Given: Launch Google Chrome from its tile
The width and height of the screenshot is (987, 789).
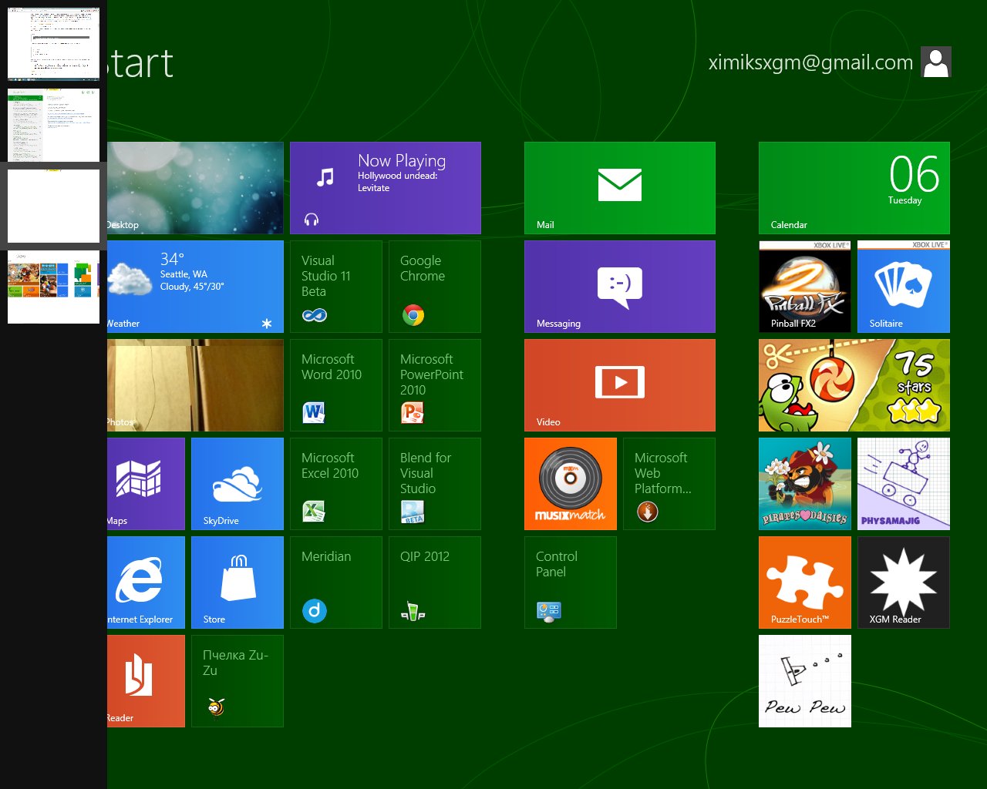Looking at the screenshot, I should [435, 287].
